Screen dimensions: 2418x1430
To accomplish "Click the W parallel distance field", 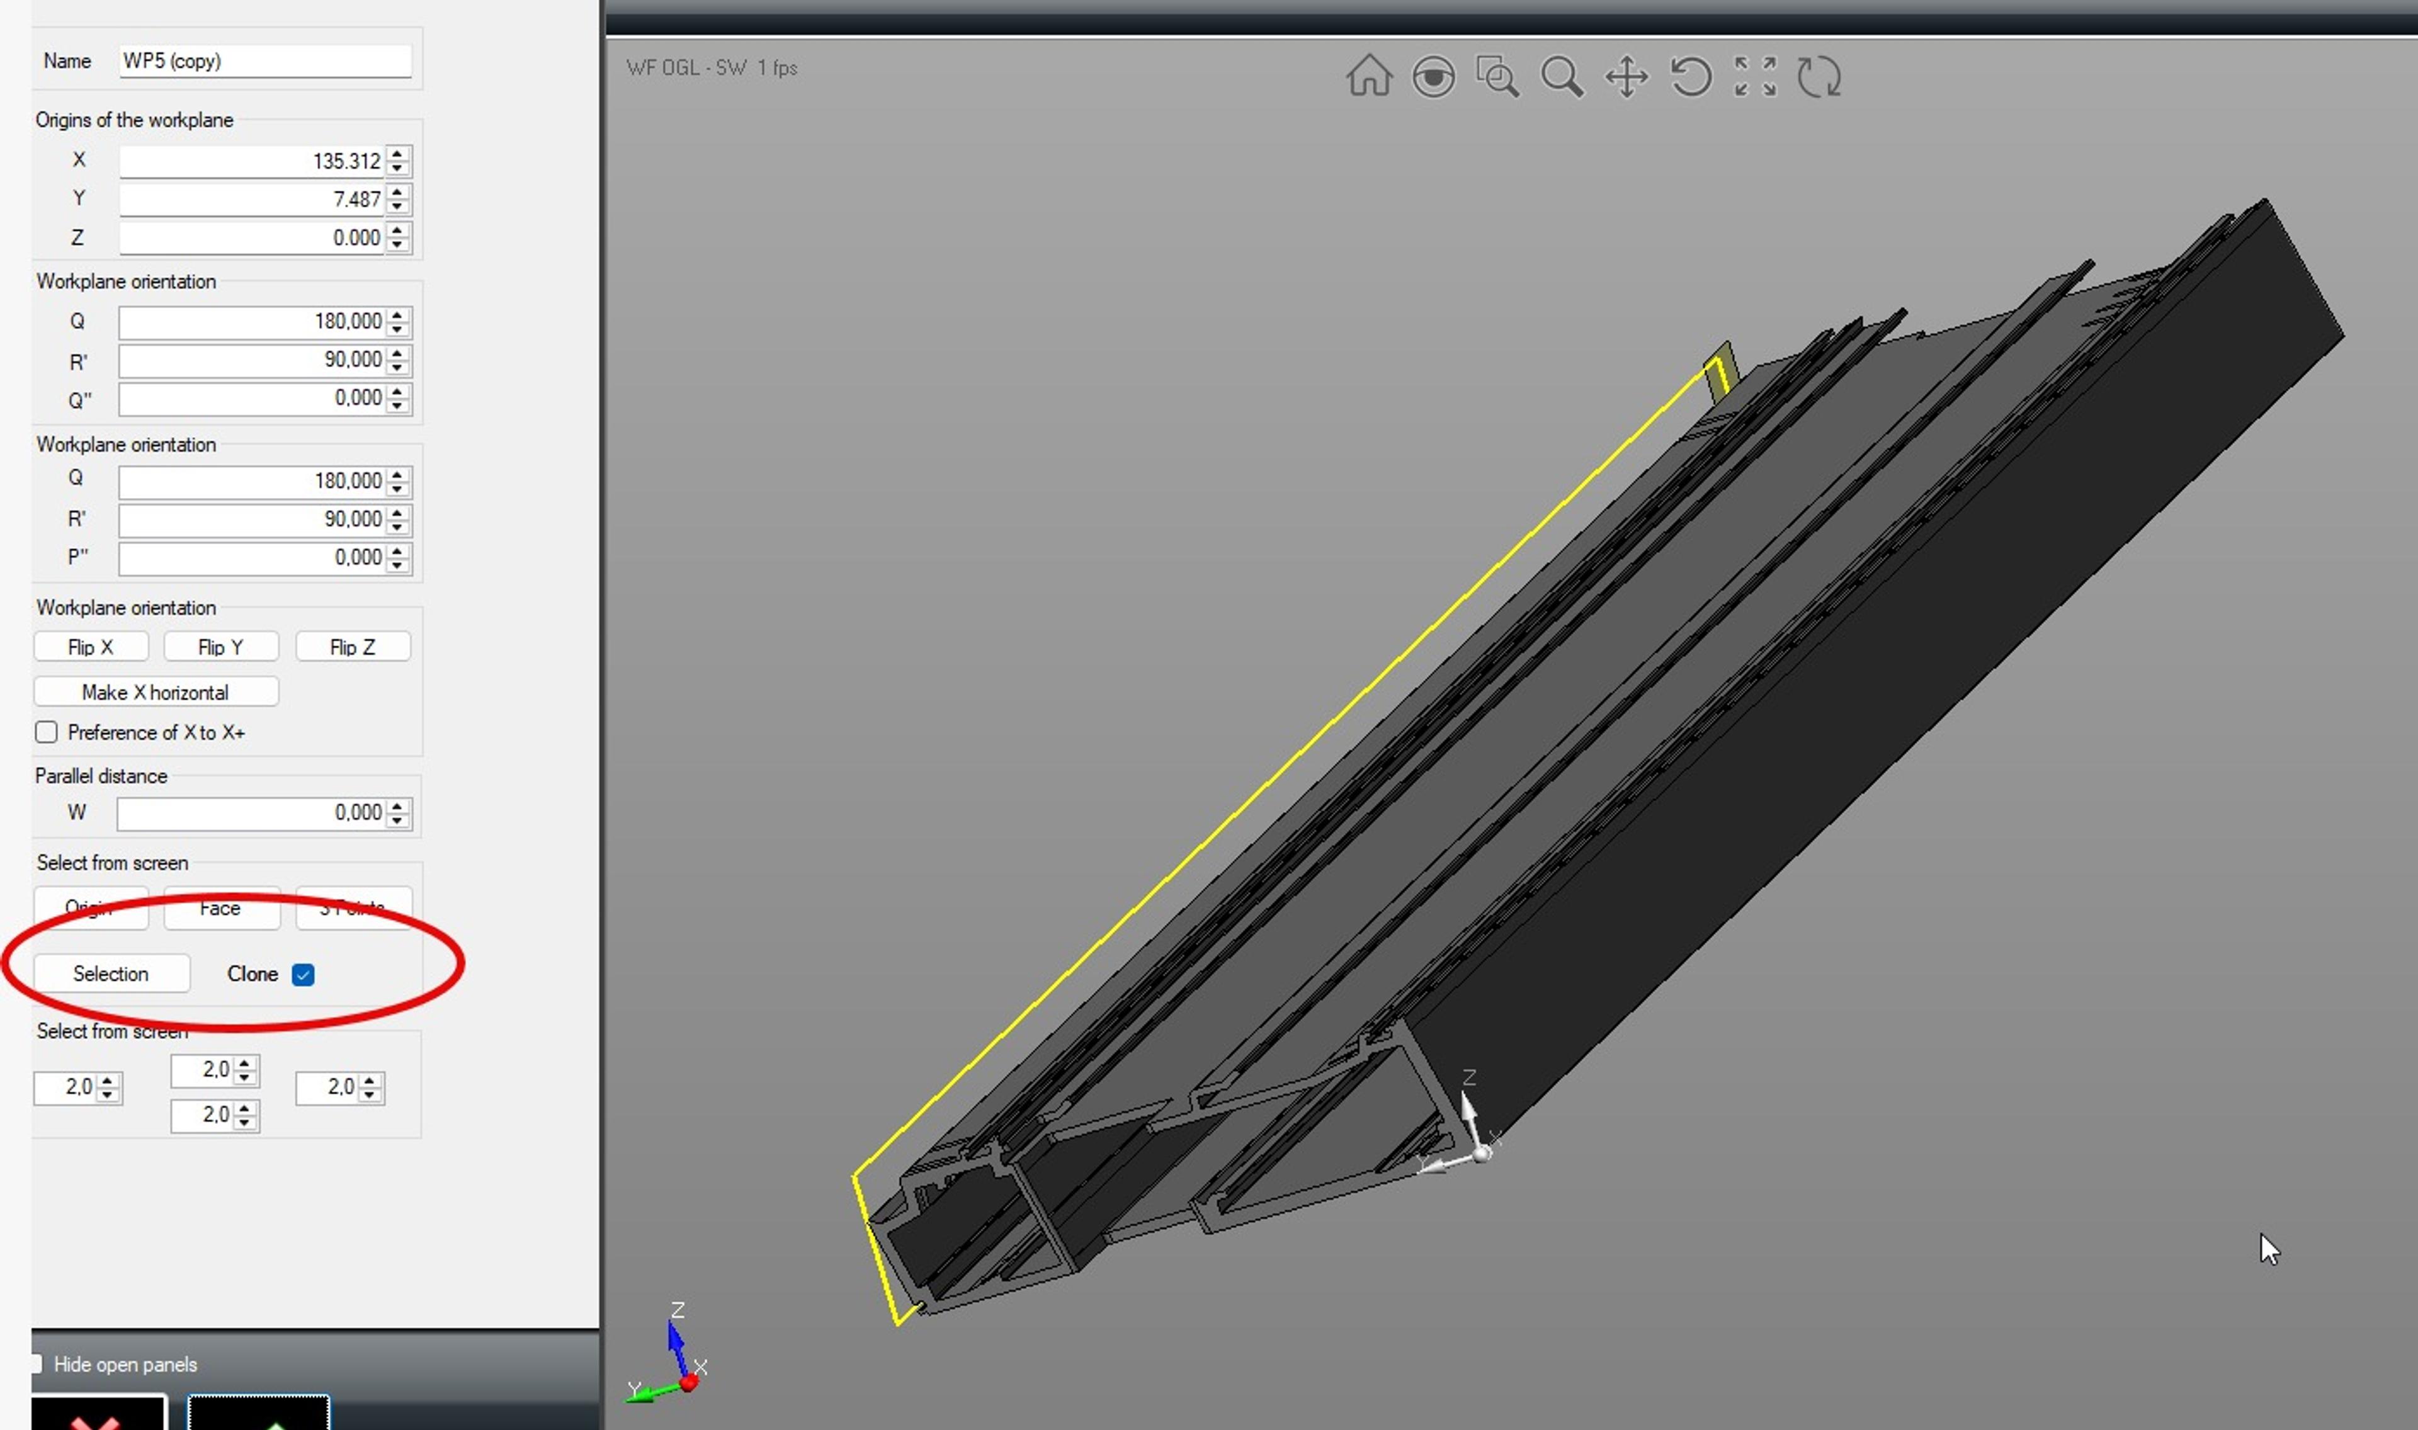I will coord(251,814).
